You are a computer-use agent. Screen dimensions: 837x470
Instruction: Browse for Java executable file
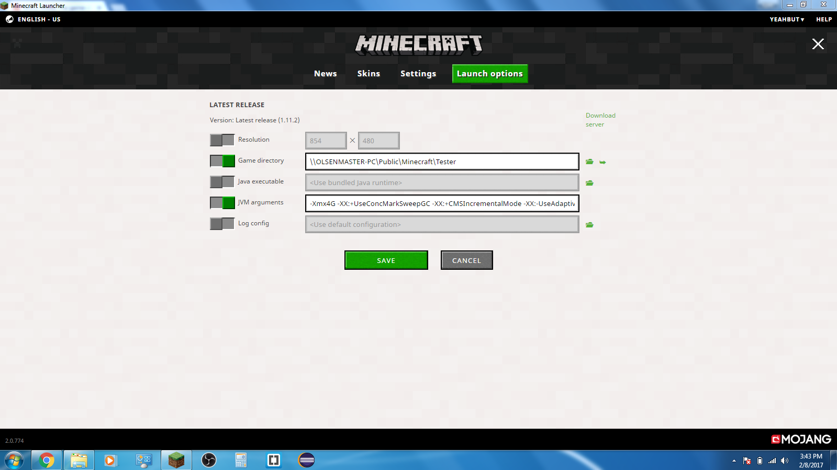(589, 183)
